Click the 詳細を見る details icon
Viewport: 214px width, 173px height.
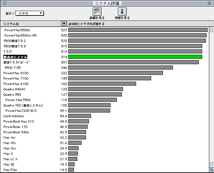tap(97, 11)
